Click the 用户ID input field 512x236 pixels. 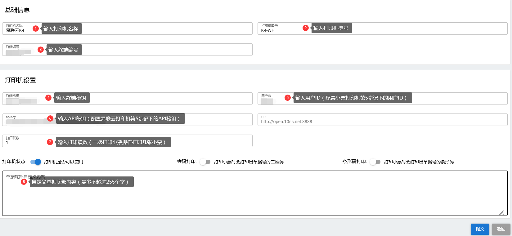(x=383, y=99)
